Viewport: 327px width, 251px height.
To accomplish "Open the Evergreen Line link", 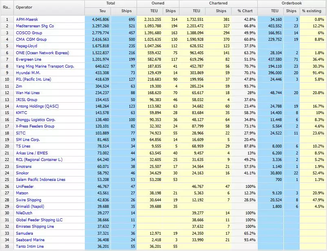I will pyautogui.click(x=29, y=59).
